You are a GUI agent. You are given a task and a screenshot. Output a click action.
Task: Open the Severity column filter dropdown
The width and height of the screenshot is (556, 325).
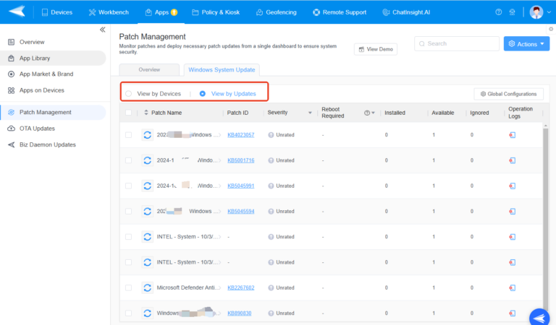[310, 113]
